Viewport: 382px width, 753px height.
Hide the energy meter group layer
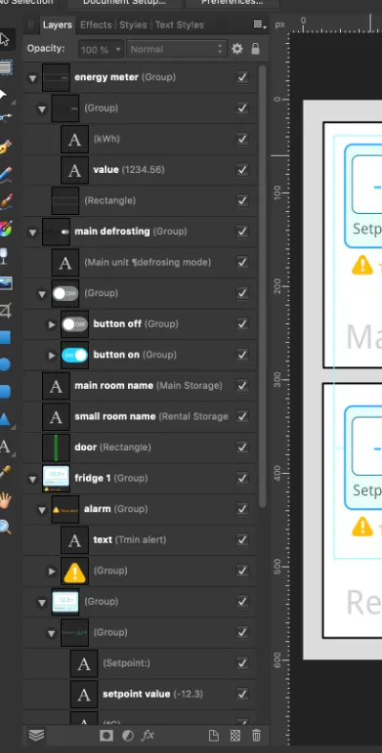click(243, 77)
